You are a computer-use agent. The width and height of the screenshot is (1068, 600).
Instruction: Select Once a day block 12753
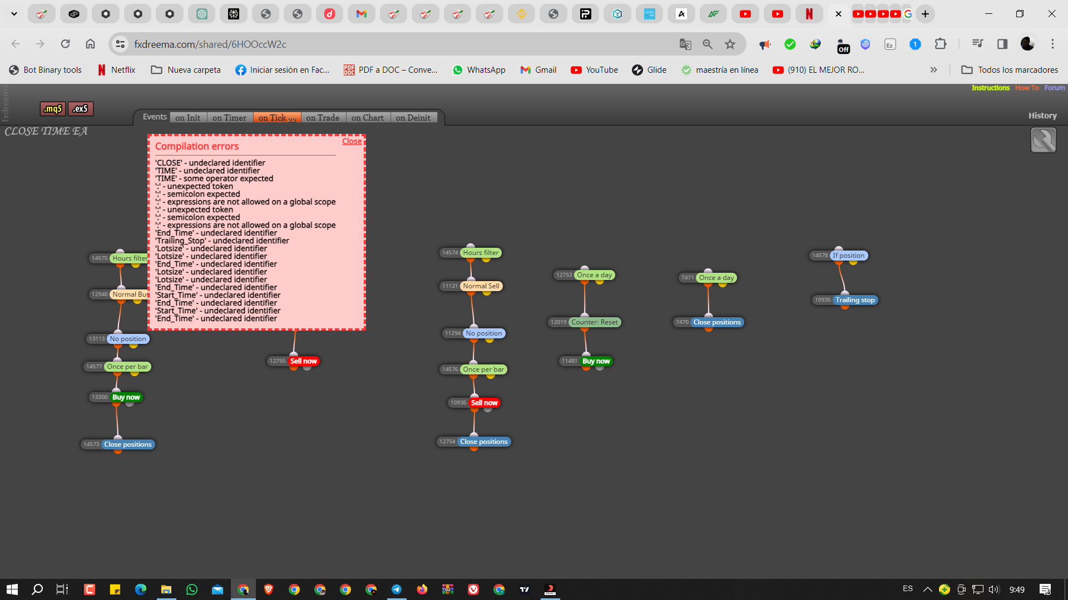click(594, 275)
